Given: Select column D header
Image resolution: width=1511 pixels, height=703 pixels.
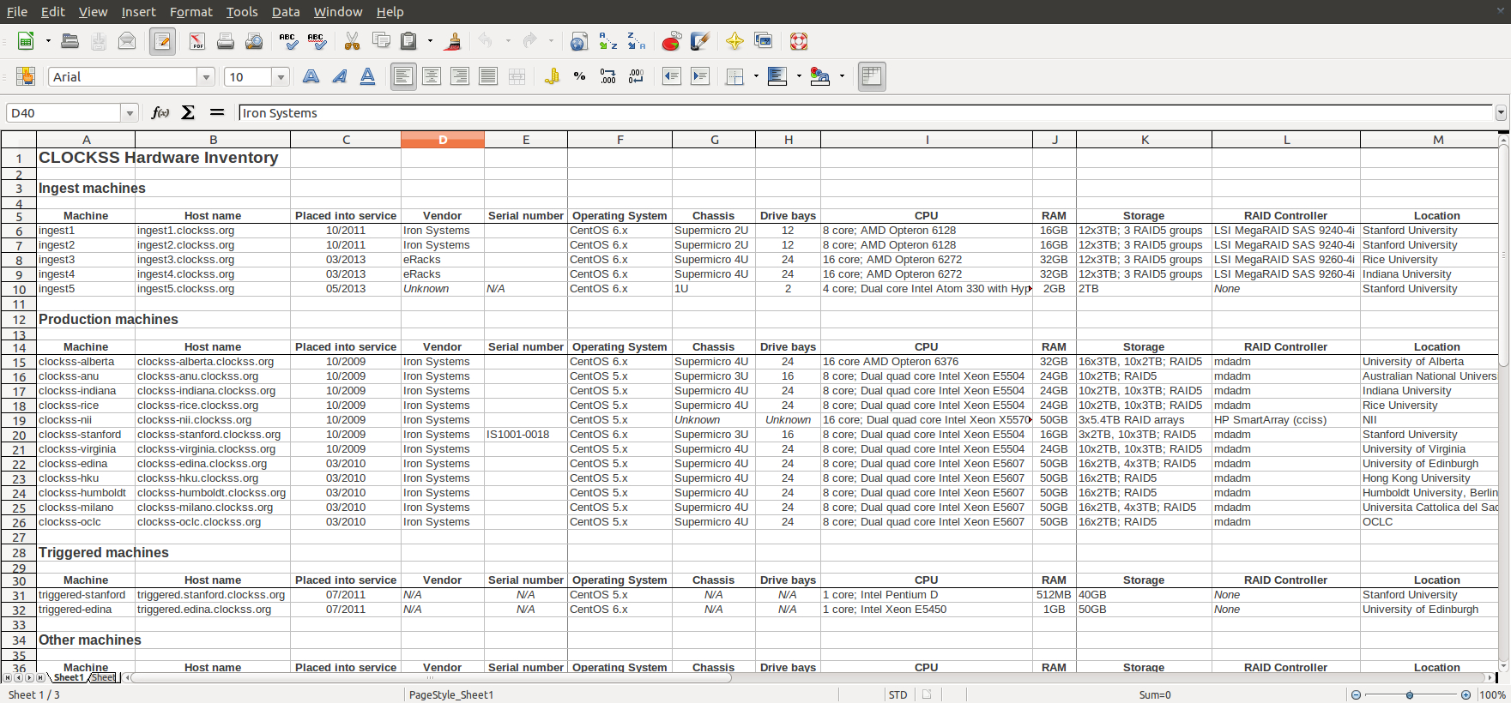Looking at the screenshot, I should click(443, 140).
